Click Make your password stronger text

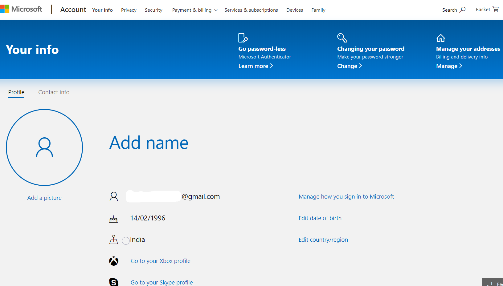tap(370, 57)
